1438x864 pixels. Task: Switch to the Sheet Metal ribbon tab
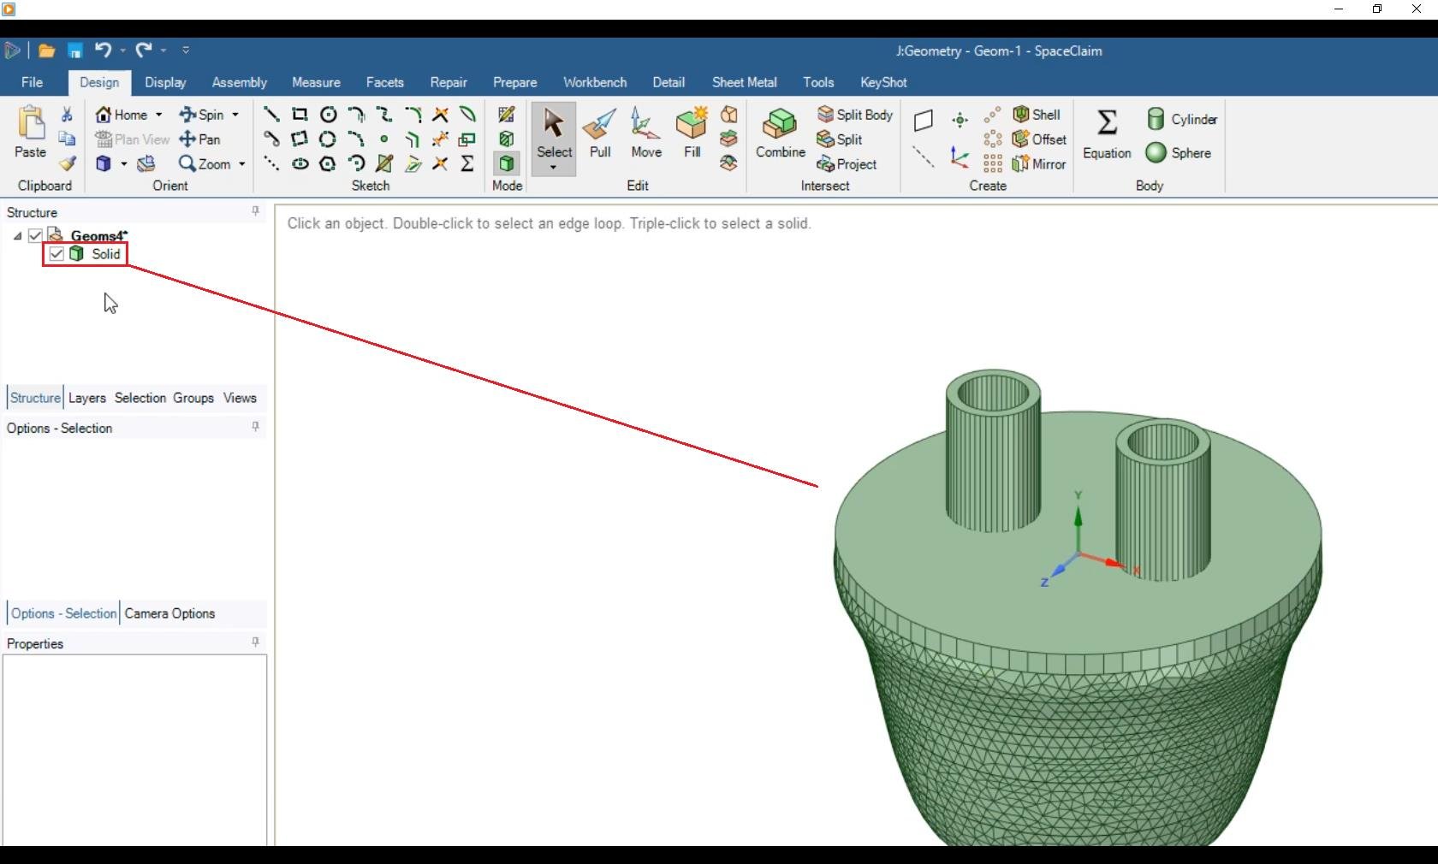point(743,82)
